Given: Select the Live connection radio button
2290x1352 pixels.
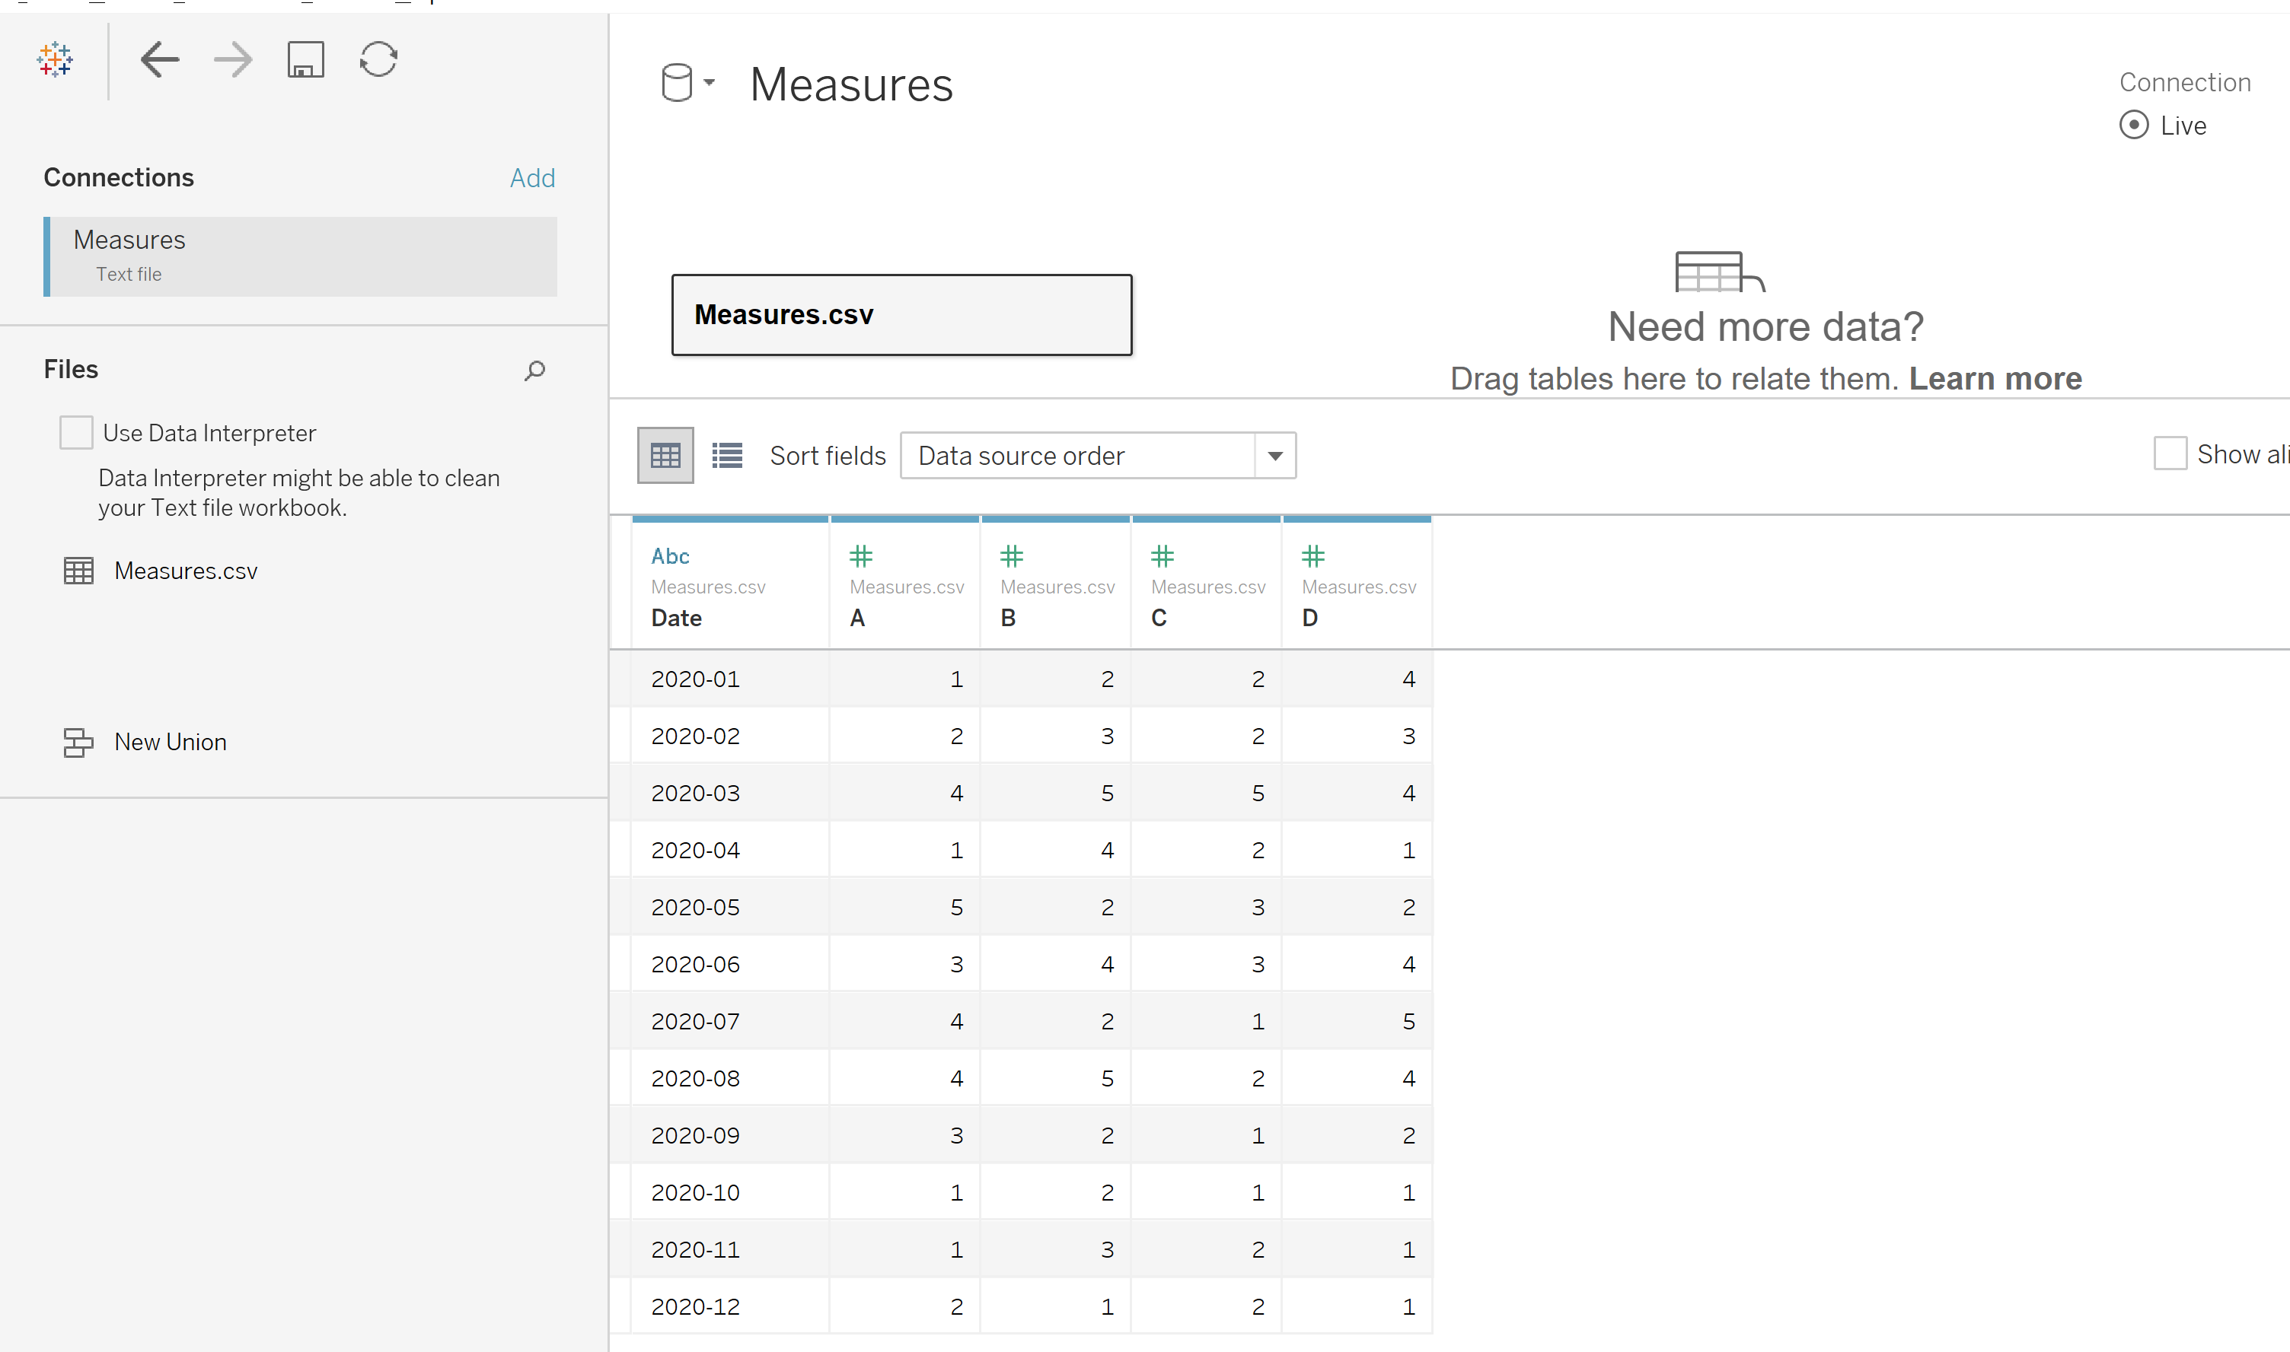Looking at the screenshot, I should coord(2134,125).
